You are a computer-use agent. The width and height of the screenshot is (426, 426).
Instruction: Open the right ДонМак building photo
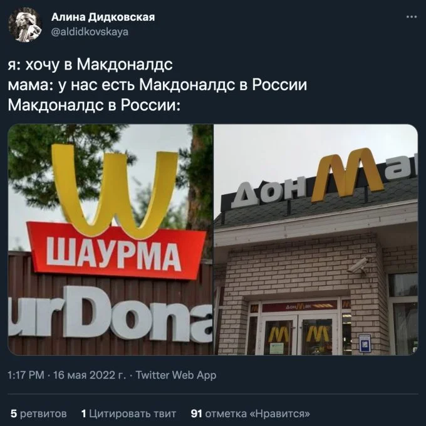[x=316, y=239]
